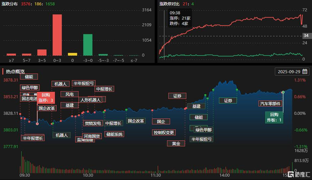
Task: Click the 热点概览 section title
Action: pos(15,71)
